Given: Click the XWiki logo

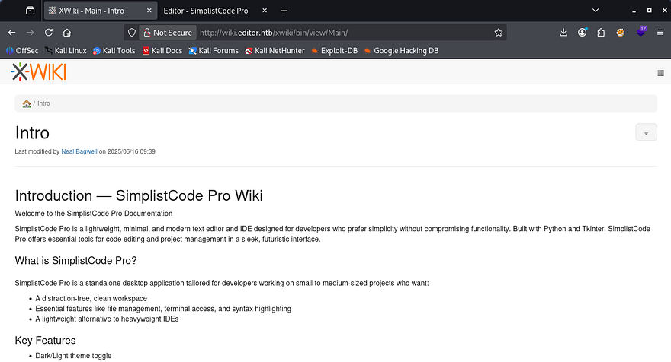Looking at the screenshot, I should (38, 72).
